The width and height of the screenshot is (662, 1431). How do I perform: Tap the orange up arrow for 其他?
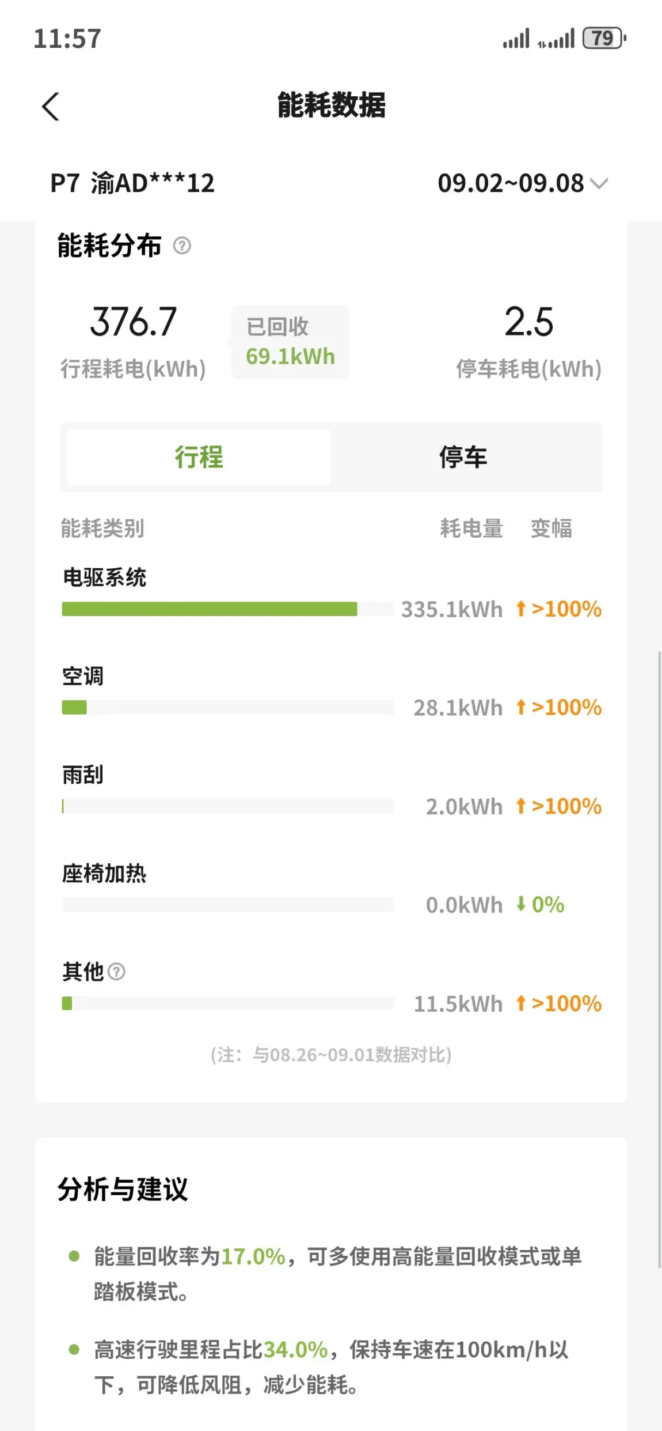click(521, 1003)
